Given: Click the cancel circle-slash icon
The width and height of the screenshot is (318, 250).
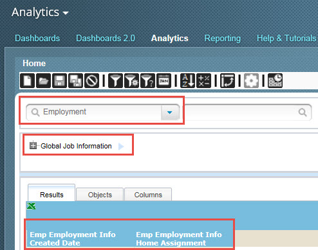Looking at the screenshot, I should coord(92,81).
